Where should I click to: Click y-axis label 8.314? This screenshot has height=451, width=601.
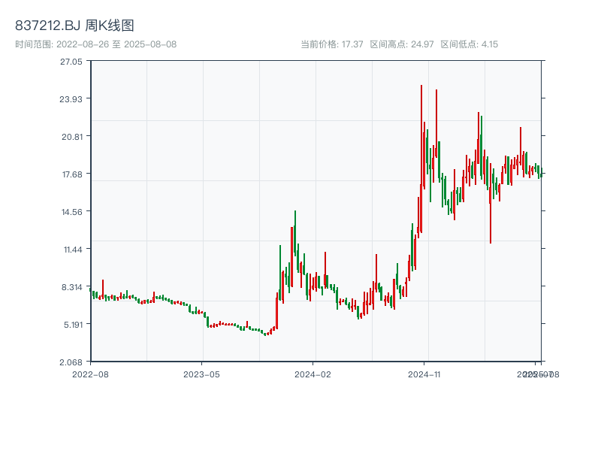tap(72, 287)
